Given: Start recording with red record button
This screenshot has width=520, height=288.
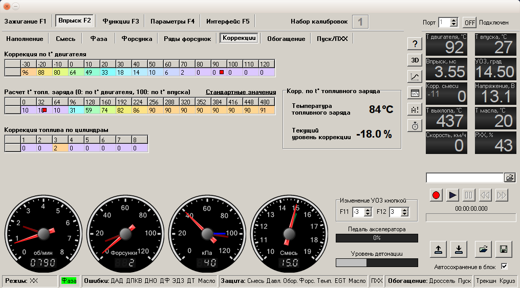Looking at the screenshot, I should (436, 195).
